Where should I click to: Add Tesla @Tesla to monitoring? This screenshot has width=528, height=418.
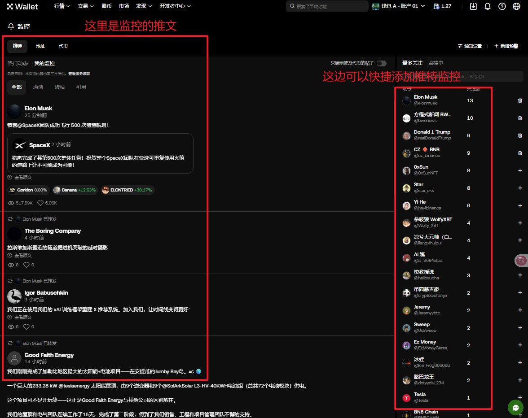point(520,397)
